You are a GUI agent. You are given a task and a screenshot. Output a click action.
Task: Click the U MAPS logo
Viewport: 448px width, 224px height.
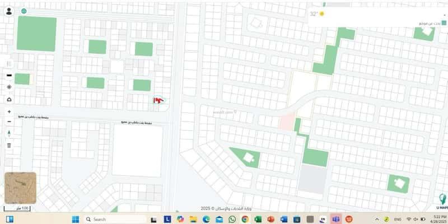pyautogui.click(x=442, y=200)
